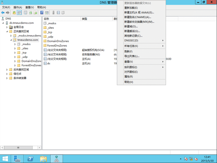Image resolution: width=217 pixels, height=163 pixels.
Task: Sort by the 名称 column header
Action: coord(61,19)
